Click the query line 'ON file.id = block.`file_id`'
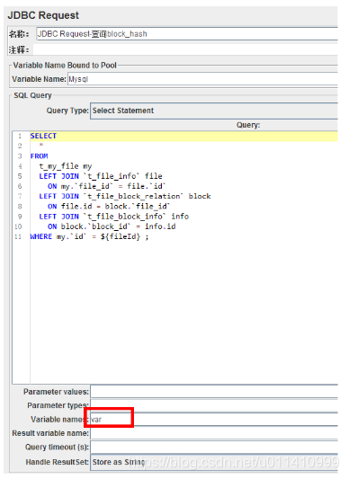 point(109,207)
